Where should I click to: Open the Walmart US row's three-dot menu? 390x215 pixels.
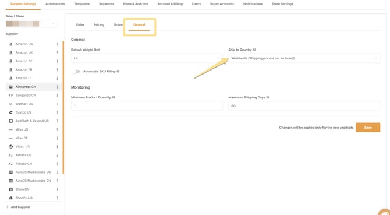pos(57,104)
